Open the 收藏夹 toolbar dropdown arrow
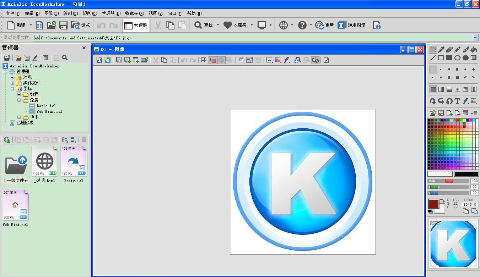Viewport: 480px width, 277px height. 252,25
